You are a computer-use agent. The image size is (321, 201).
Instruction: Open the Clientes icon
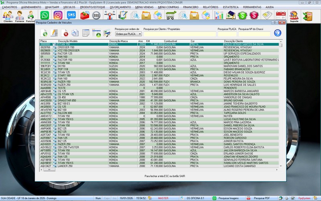8,16
